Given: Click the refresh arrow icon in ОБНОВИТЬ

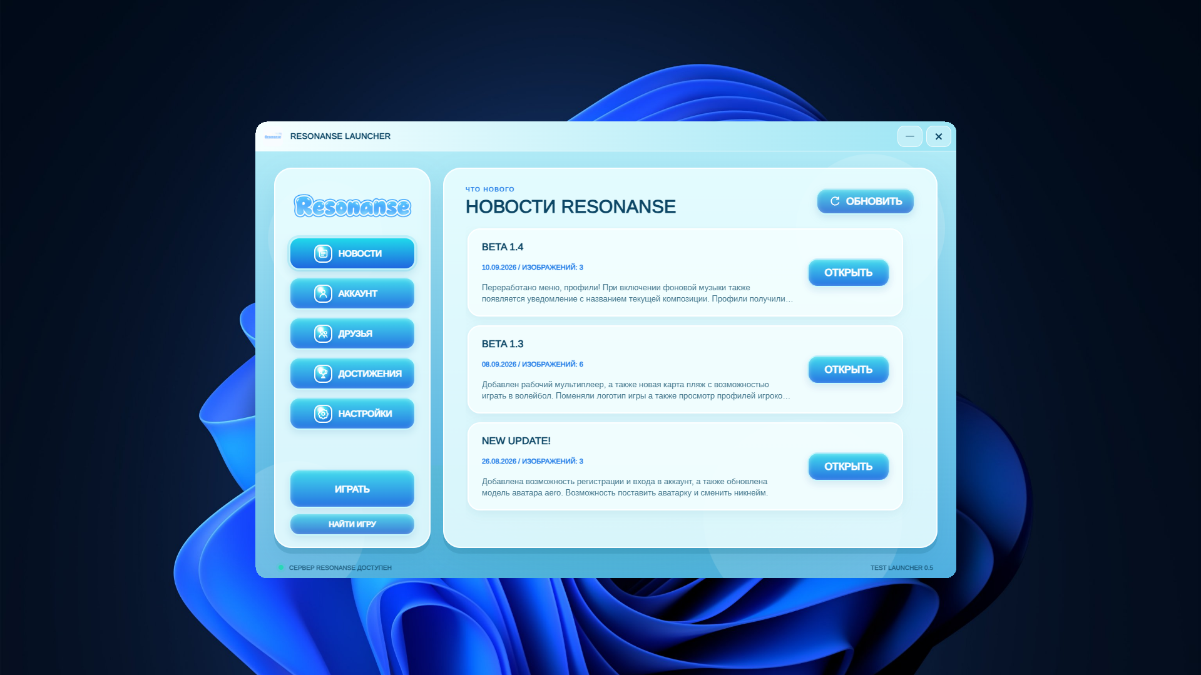Looking at the screenshot, I should (835, 201).
